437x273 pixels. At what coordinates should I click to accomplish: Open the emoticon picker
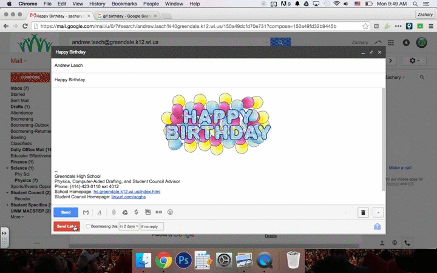[170, 212]
